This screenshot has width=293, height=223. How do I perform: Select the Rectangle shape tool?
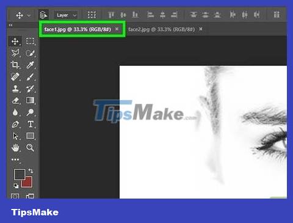point(30,136)
